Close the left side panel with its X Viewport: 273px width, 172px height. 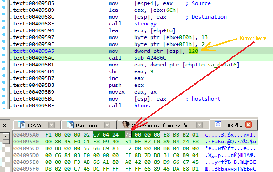[5, 126]
